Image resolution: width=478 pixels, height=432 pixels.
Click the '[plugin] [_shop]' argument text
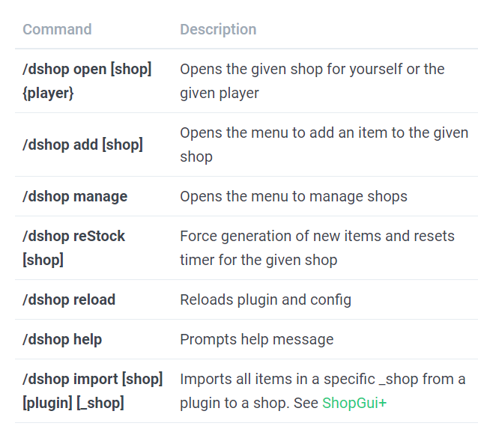click(73, 403)
